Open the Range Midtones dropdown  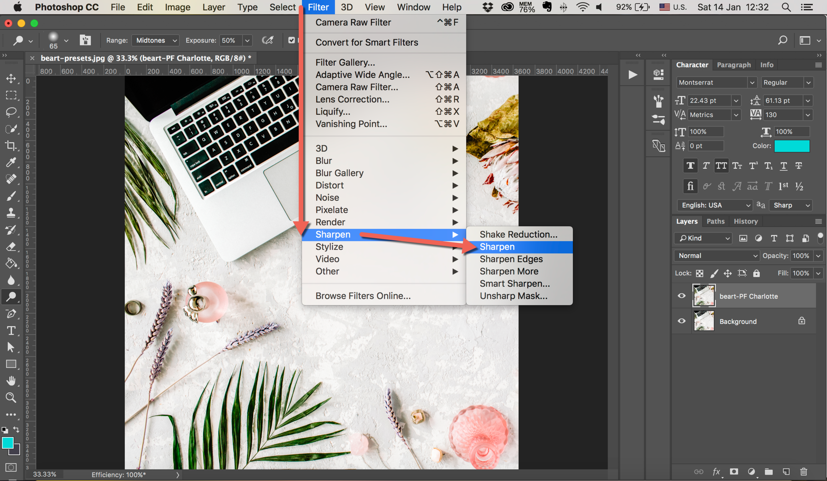point(155,40)
